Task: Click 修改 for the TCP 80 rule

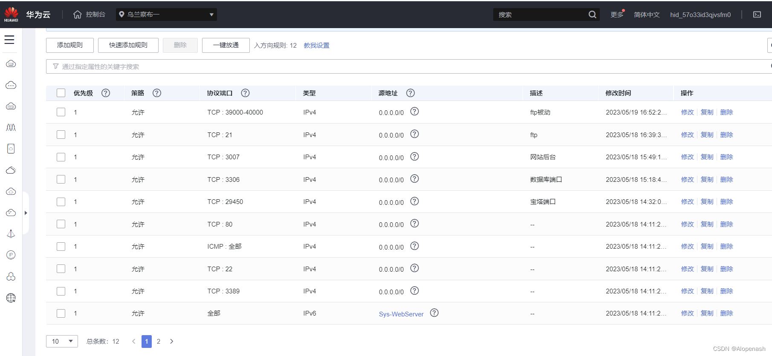Action: 687,224
